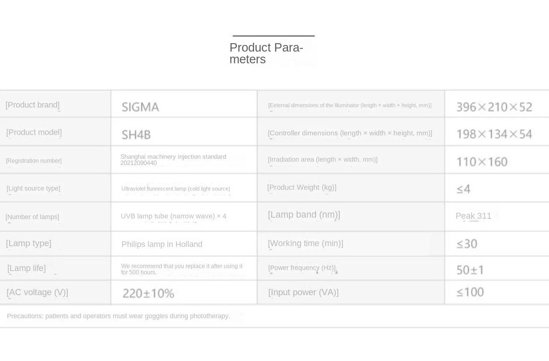Screen dimensions: 549x361
Task: Click the 110×160 irradiation area value
Action: [x=482, y=162]
